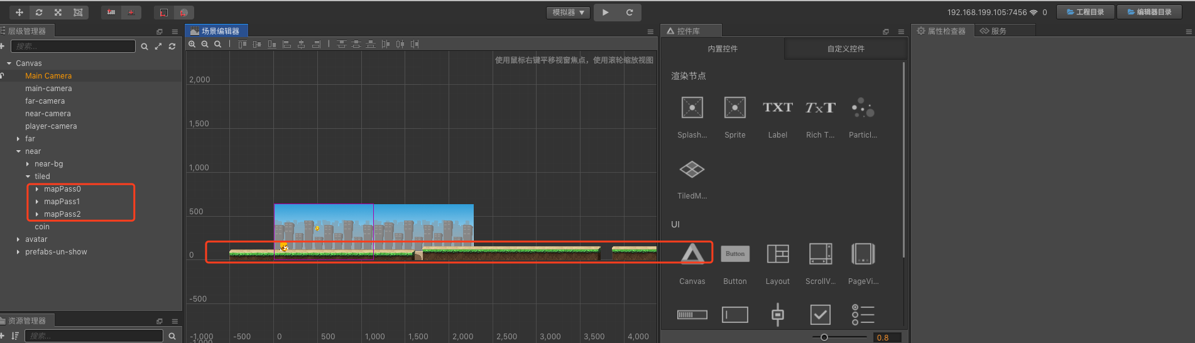Switch to the world coordinate mode
The height and width of the screenshot is (343, 1195).
[183, 13]
